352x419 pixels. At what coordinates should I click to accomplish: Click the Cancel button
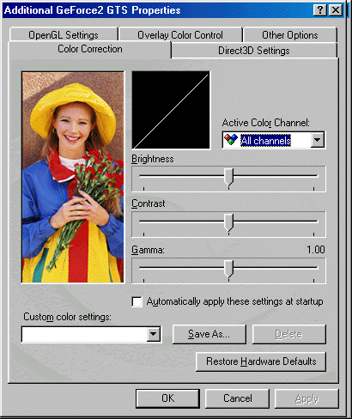pos(238,398)
